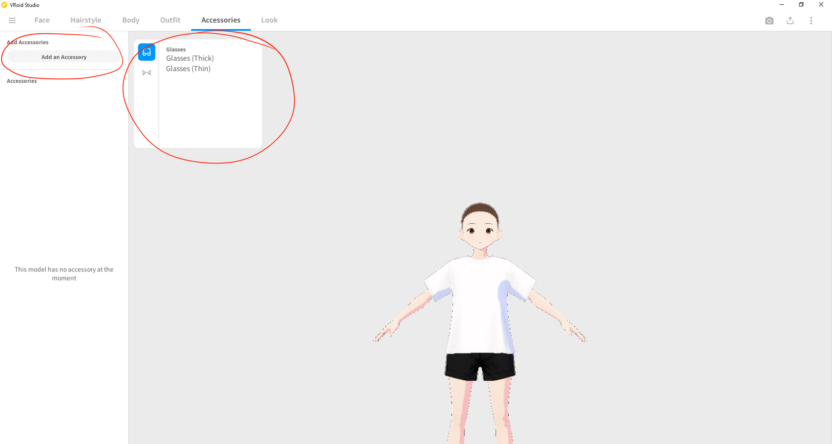Viewport: 832px width, 444px height.
Task: Open the camera capture tool
Action: click(769, 21)
